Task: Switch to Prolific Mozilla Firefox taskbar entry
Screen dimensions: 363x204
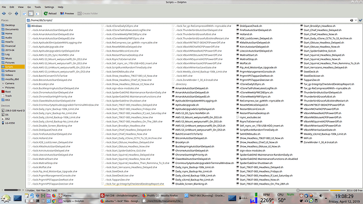Action: 162,196
